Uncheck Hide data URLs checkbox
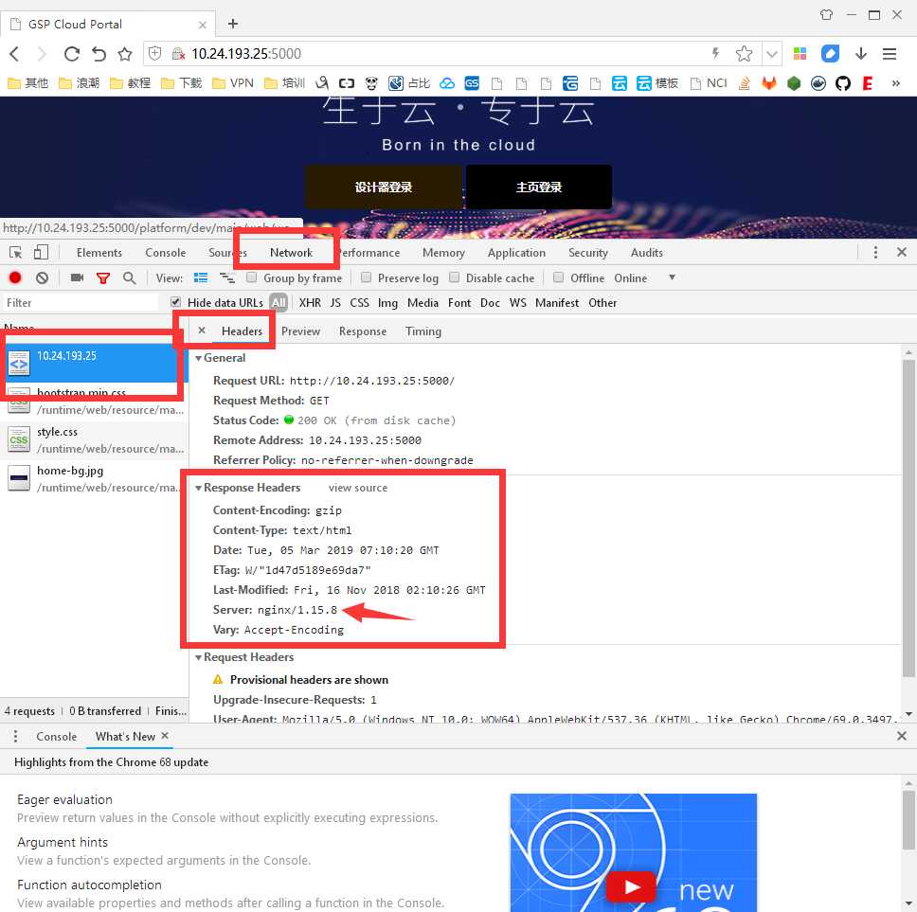 pyautogui.click(x=175, y=302)
